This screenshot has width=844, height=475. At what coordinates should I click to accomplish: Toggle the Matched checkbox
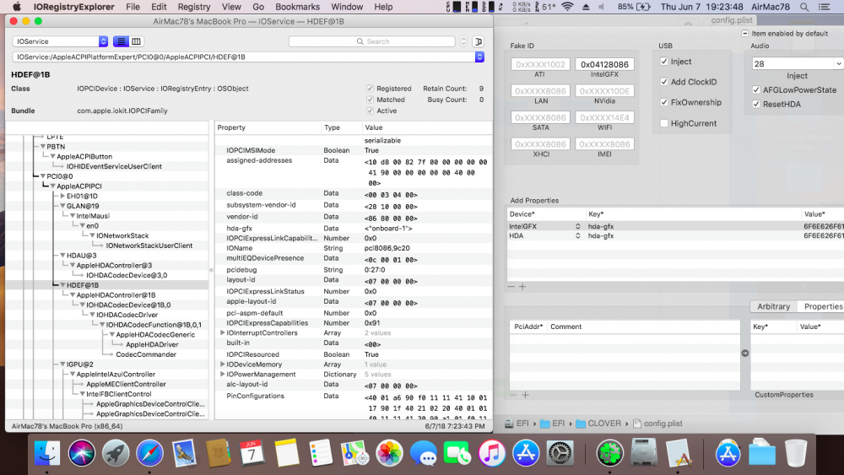[x=370, y=100]
